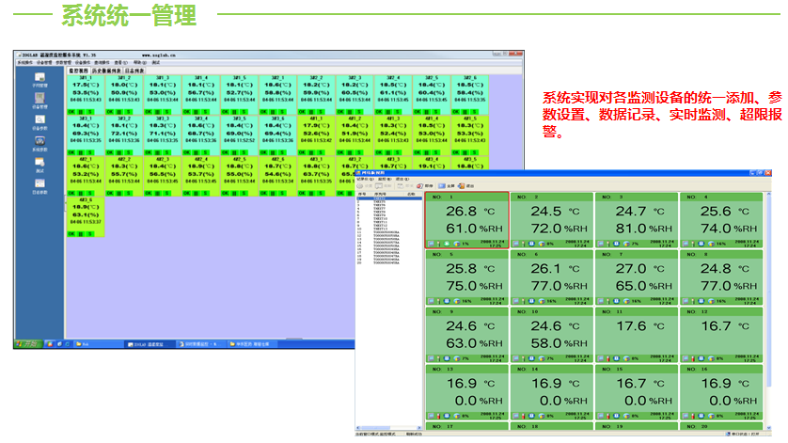Switch to the 监控视图 tab
Screen dimensions: 788x443
coord(78,71)
